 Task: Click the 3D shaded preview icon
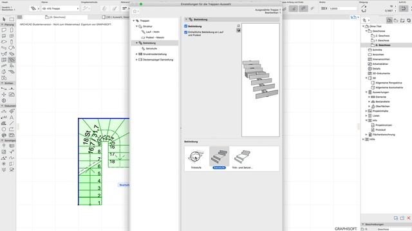click(x=239, y=30)
